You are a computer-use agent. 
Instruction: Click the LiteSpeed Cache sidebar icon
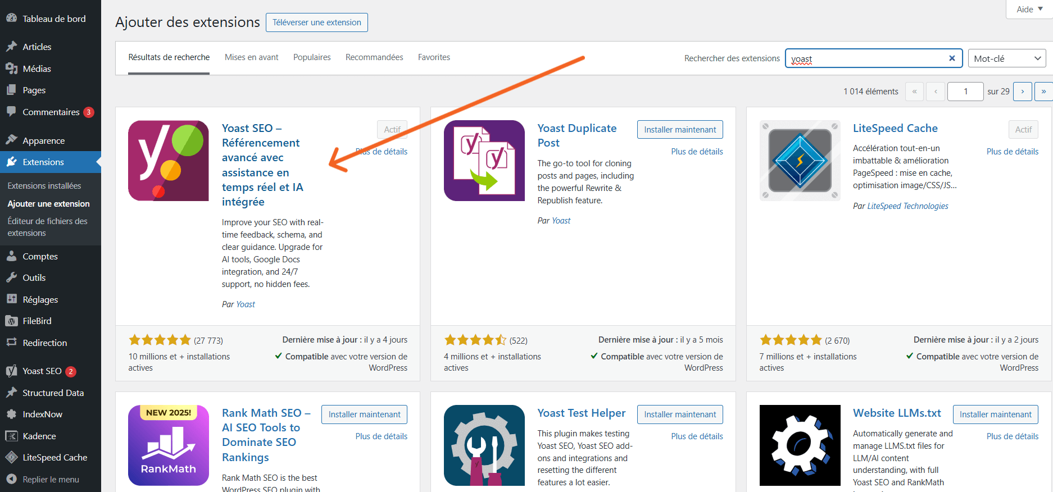click(11, 458)
